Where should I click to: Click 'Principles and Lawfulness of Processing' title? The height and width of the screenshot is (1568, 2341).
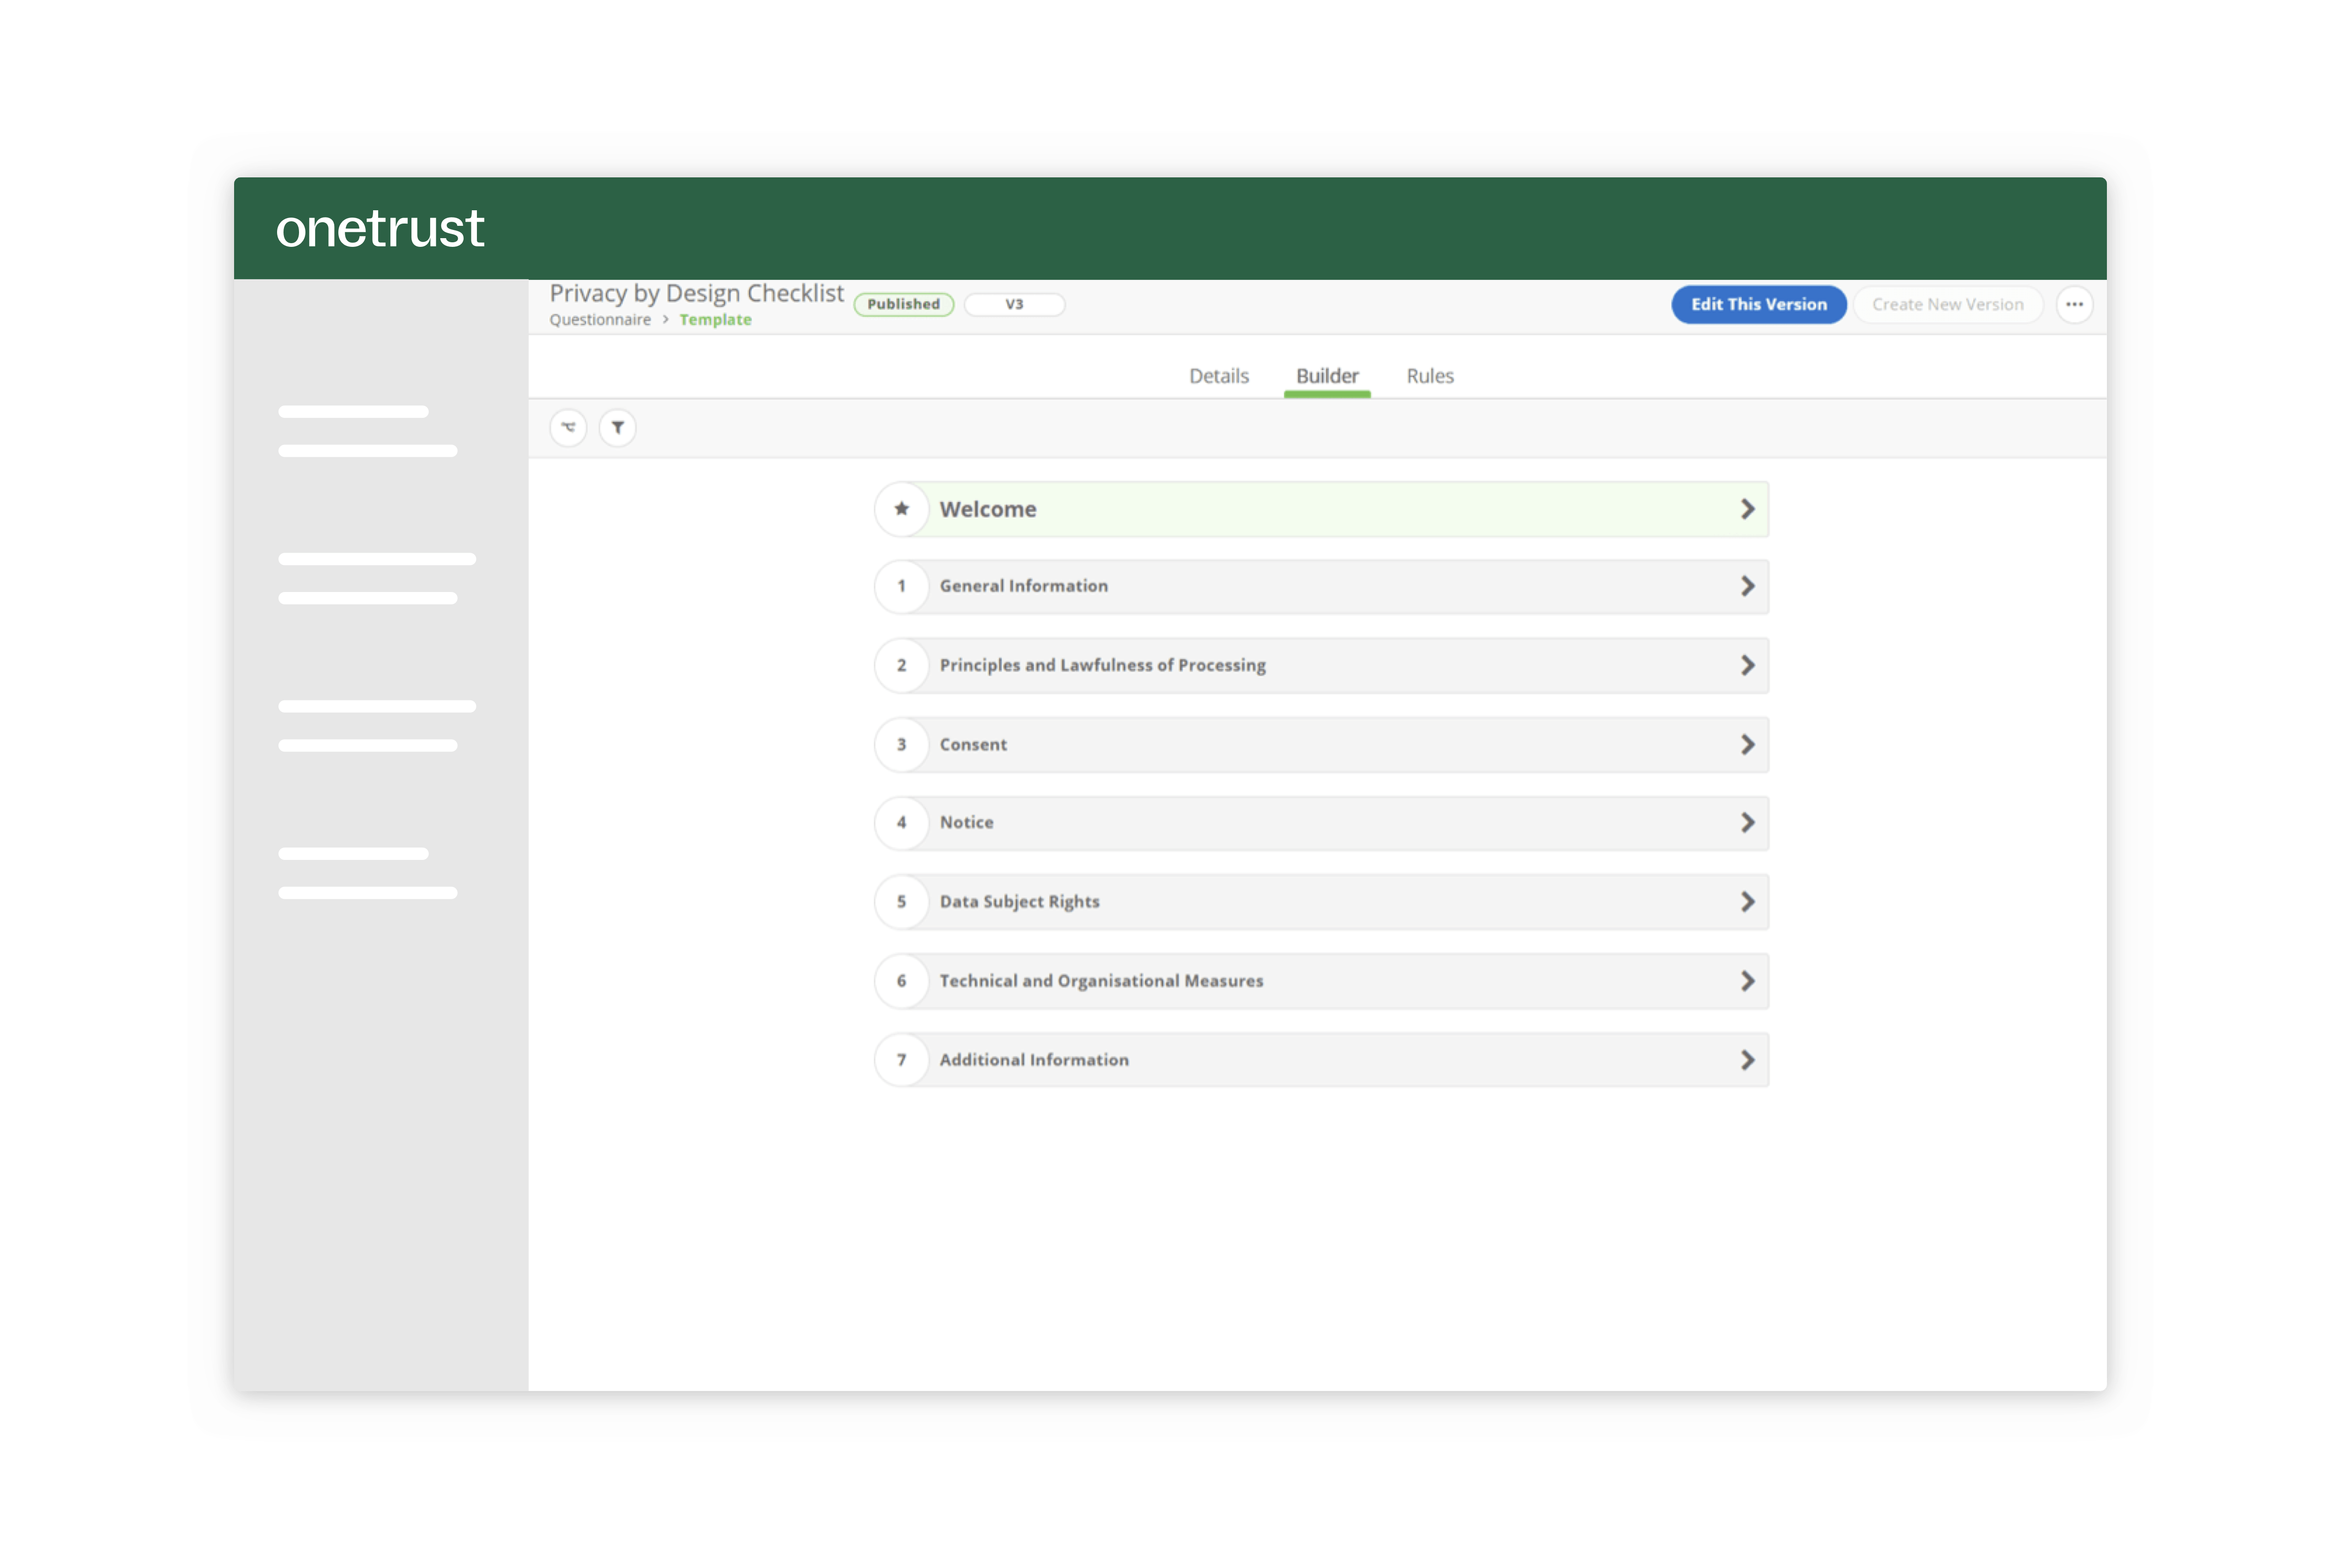coord(1102,665)
